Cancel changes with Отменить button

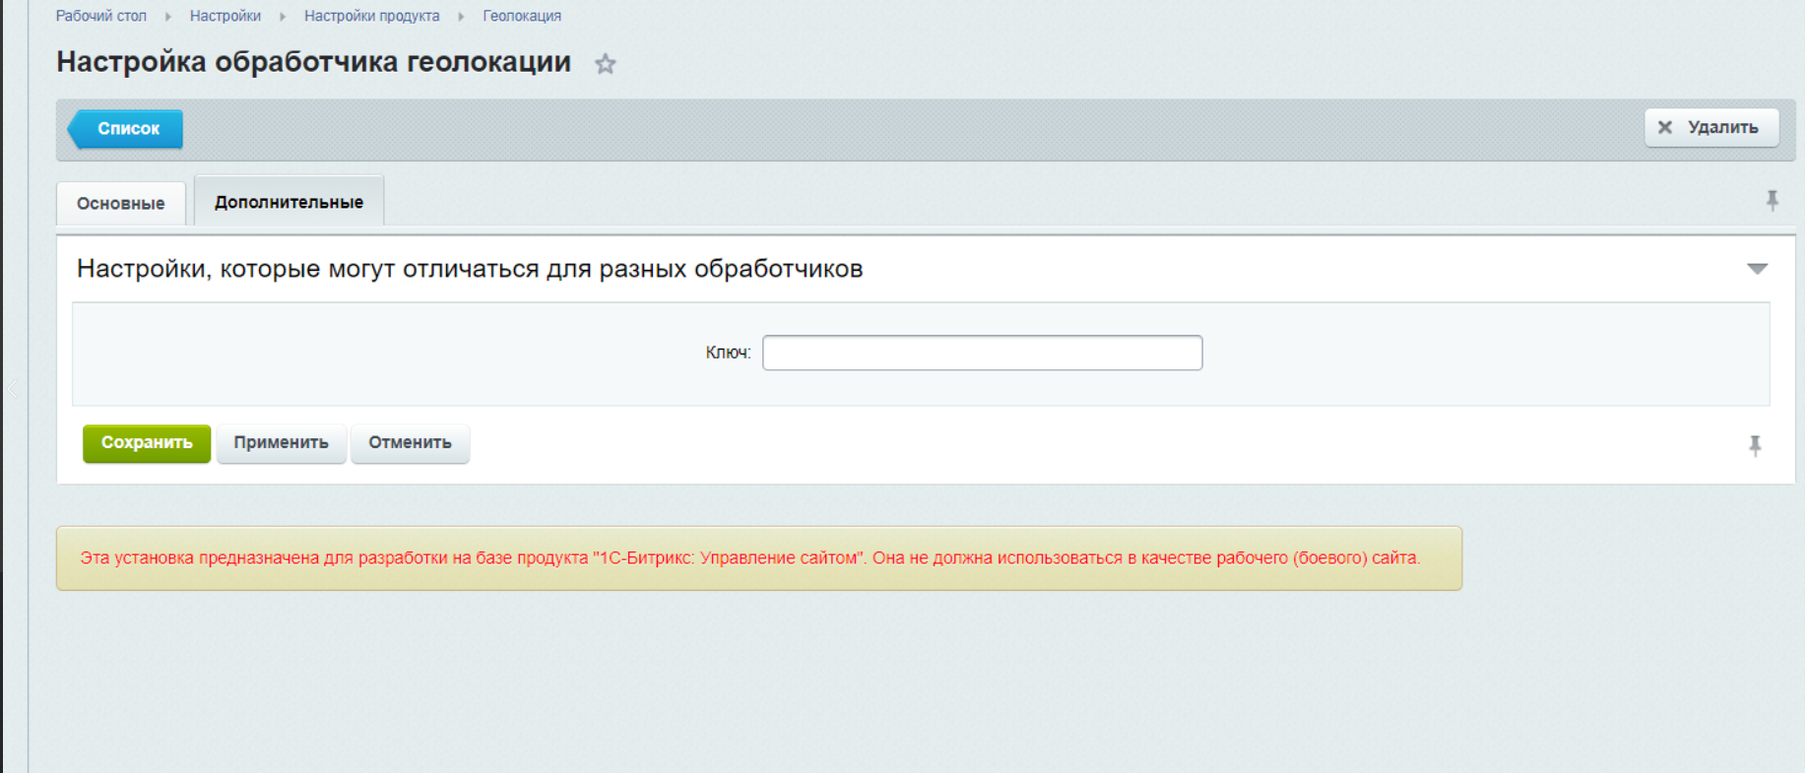(x=410, y=443)
